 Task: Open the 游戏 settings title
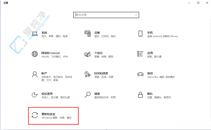pyautogui.click(x=150, y=73)
